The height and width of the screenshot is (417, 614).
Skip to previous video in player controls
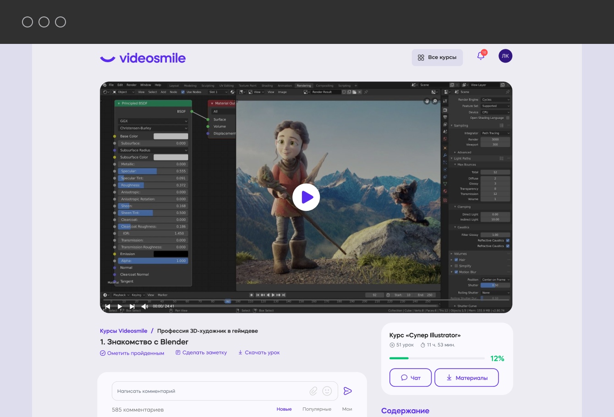108,306
